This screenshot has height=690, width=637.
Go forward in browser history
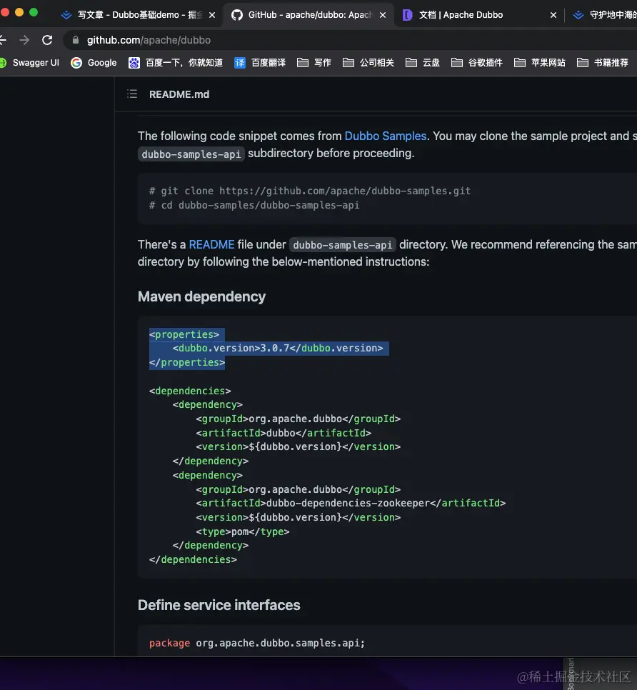coord(24,40)
